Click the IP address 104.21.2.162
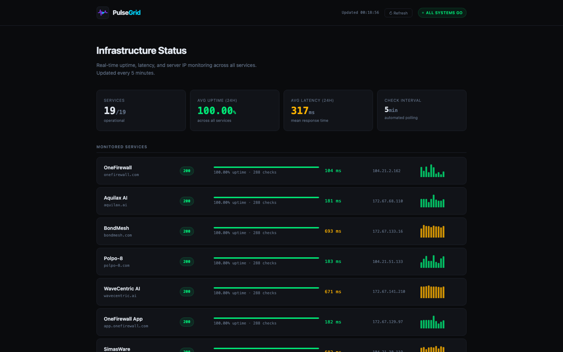The height and width of the screenshot is (352, 563). (387, 171)
